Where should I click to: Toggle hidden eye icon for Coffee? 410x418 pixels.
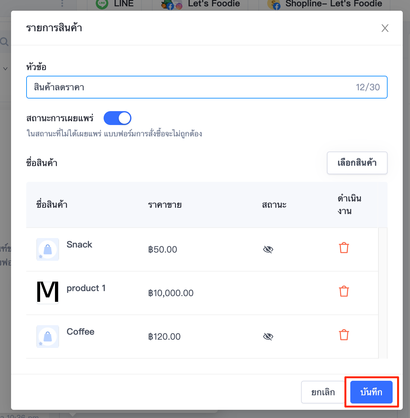point(268,337)
